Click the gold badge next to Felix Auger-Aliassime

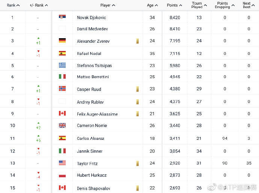[x=137, y=114]
